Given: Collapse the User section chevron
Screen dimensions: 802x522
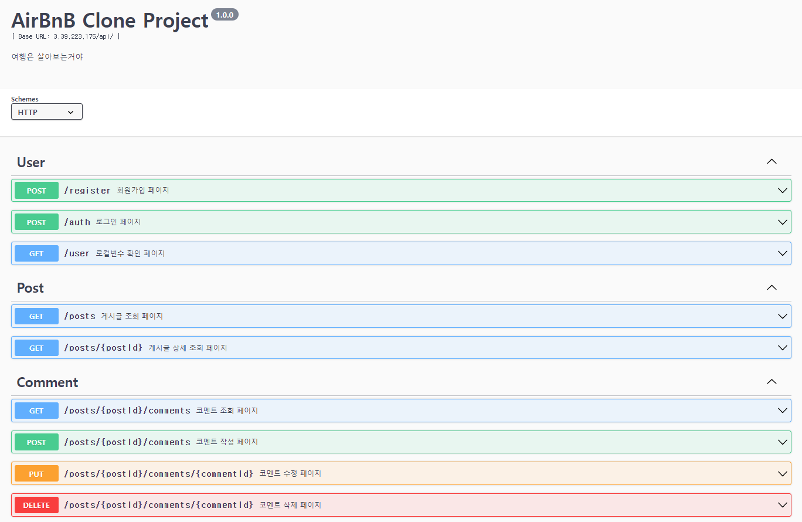Looking at the screenshot, I should (772, 162).
